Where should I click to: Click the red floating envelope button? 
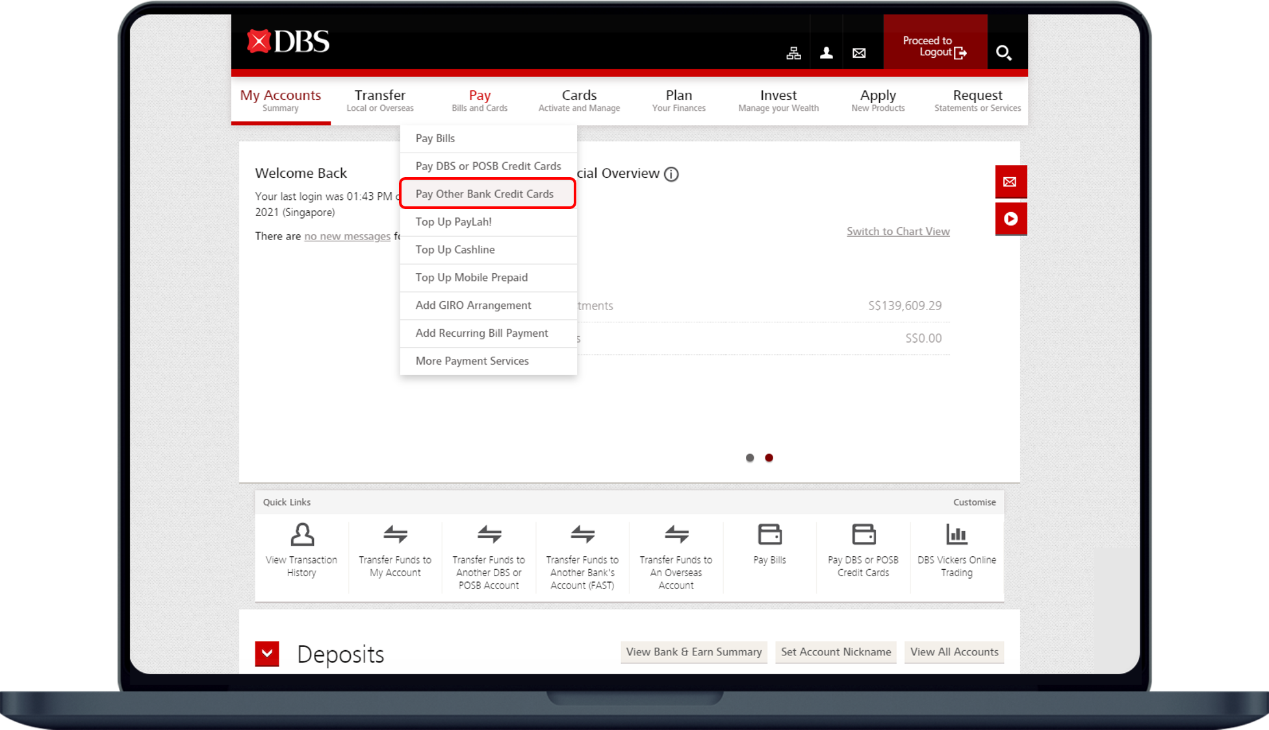pos(1010,182)
